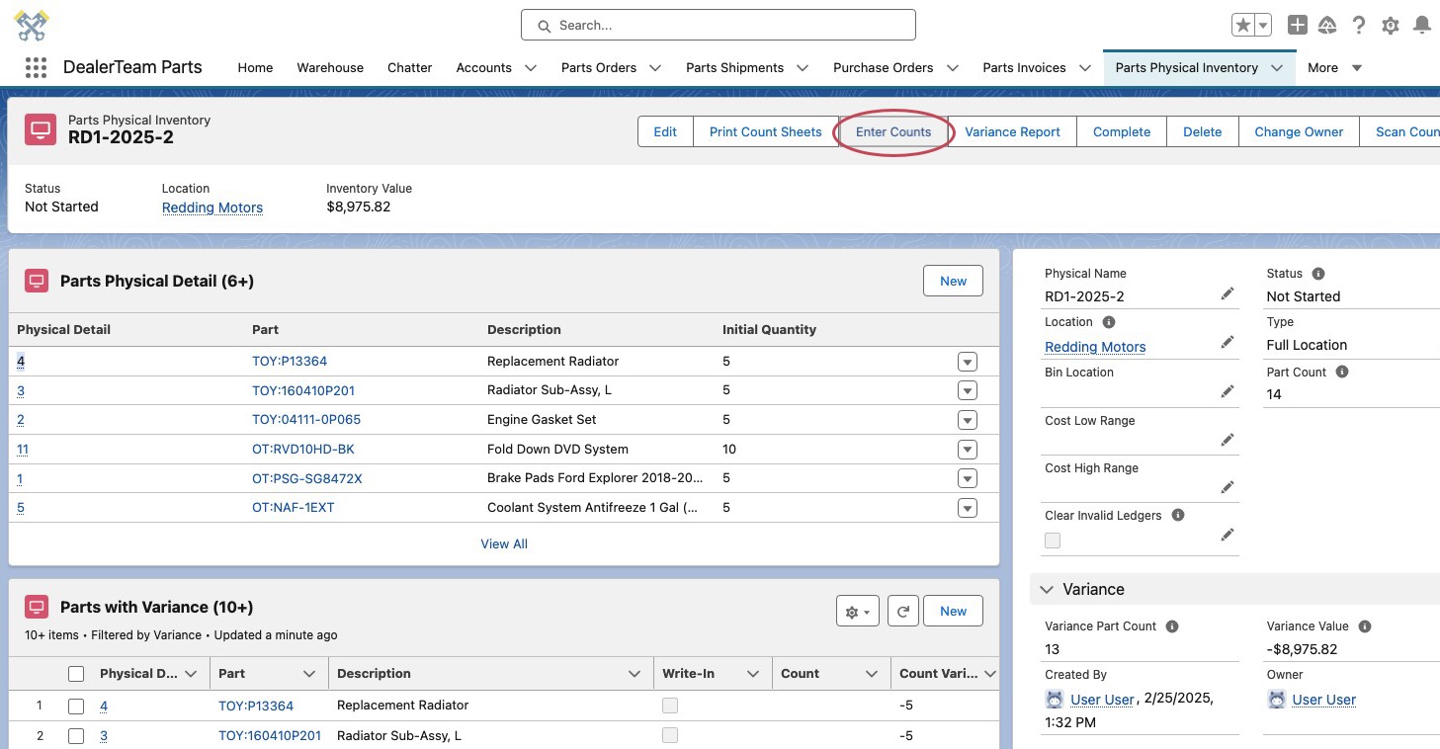Viewport: 1440px width, 749px height.
Task: Open the Redding Motors location link
Action: [212, 208]
